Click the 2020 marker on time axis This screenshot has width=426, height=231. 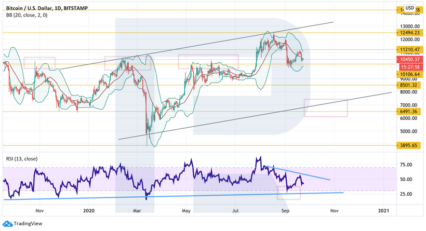click(89, 211)
